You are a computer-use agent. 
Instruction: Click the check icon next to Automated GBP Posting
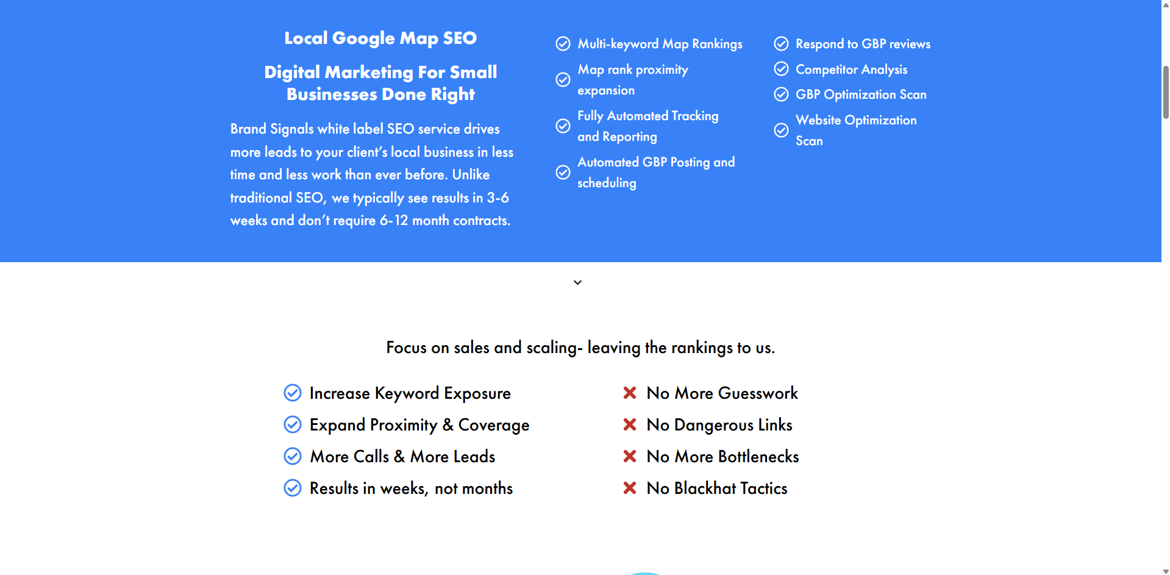(x=563, y=173)
